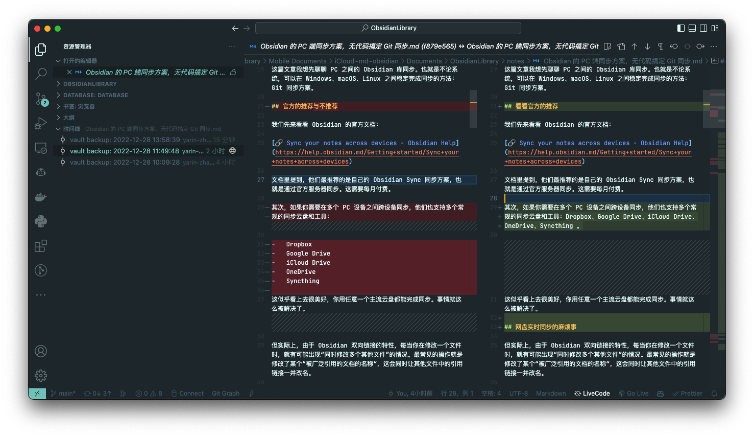Go to previous change with up arrow
Viewport: 754px width, 437px height.
tap(634, 46)
